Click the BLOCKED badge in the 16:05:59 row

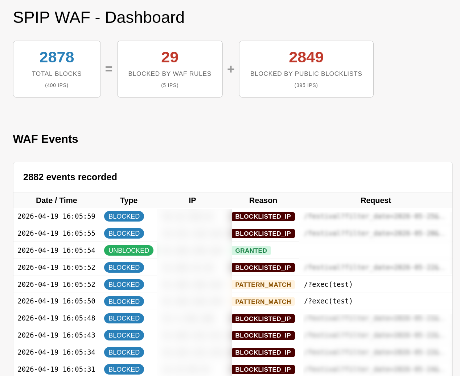pos(124,216)
